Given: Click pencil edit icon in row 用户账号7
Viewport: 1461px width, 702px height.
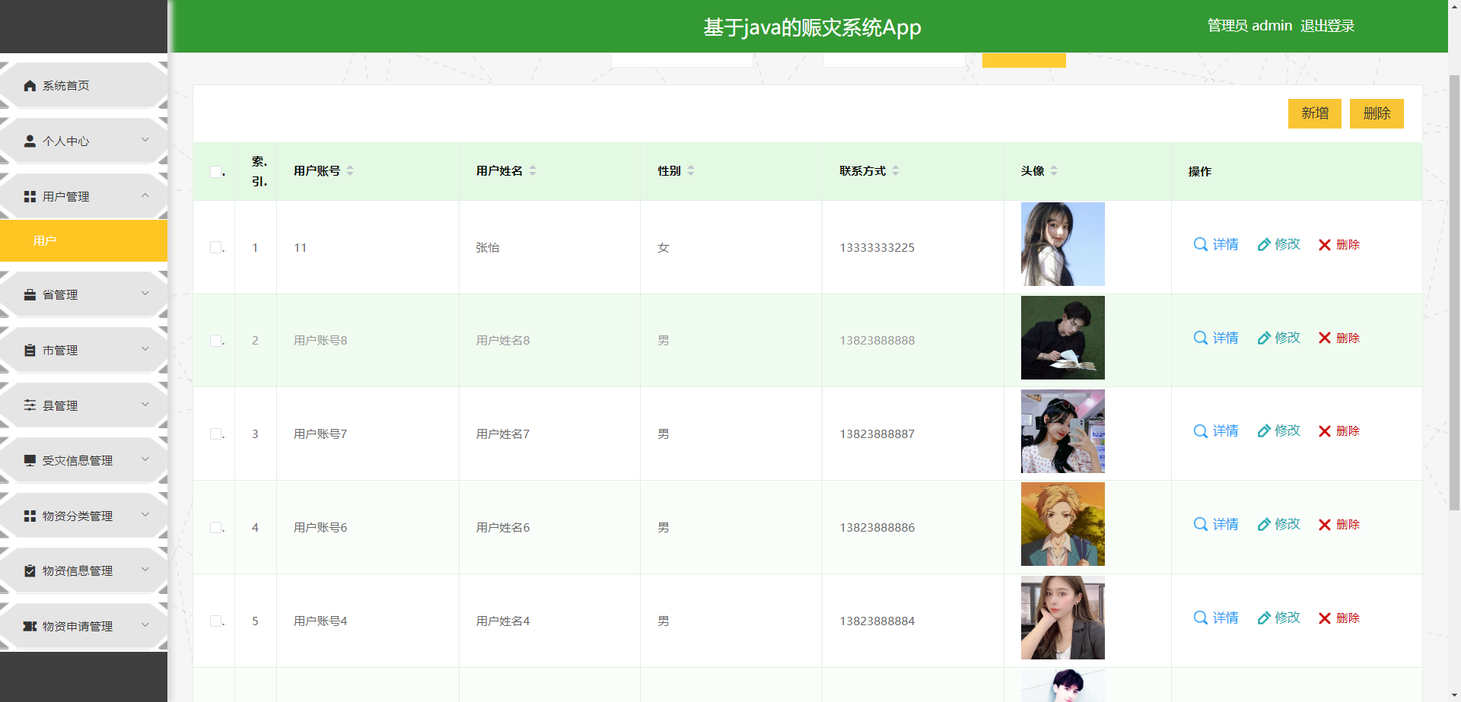Looking at the screenshot, I should coord(1264,431).
